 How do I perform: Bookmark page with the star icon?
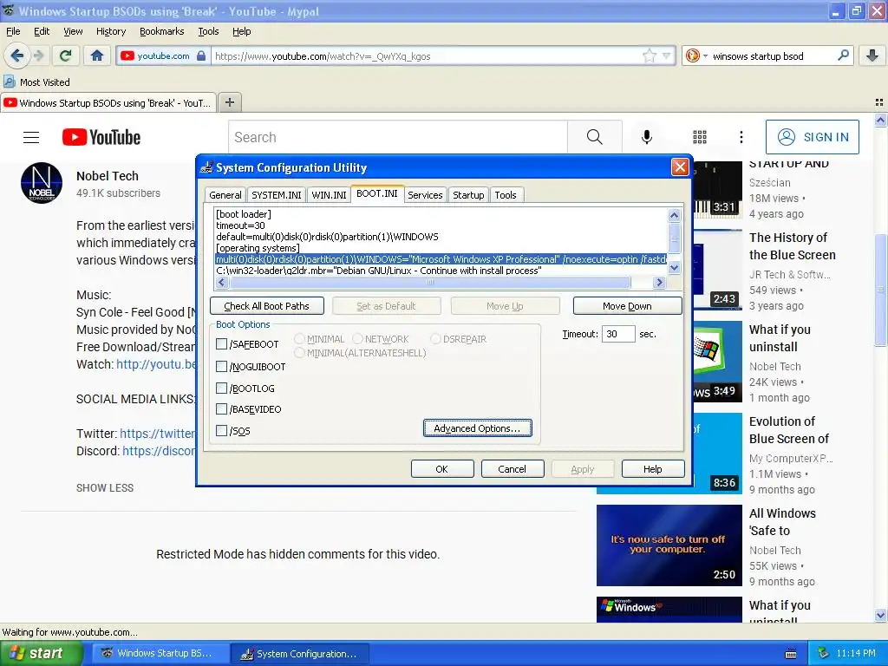[649, 55]
